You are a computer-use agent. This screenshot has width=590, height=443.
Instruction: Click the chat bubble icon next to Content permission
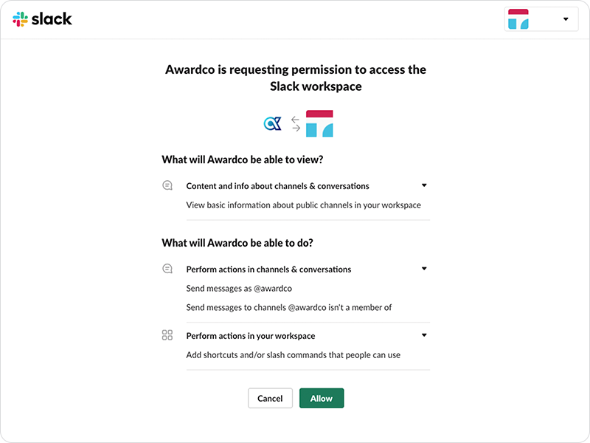click(167, 185)
